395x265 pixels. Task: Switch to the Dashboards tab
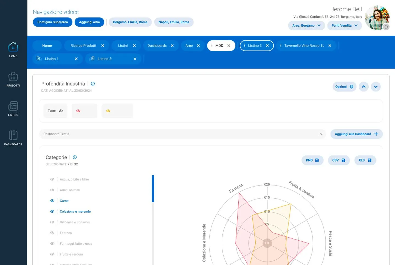157,46
